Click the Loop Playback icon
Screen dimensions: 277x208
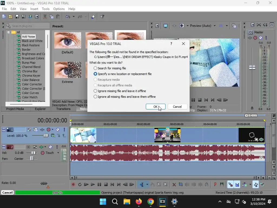(80, 184)
